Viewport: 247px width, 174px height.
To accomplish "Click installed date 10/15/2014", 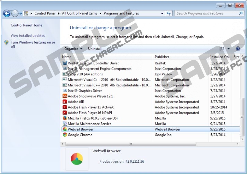I will (x=218, y=107).
